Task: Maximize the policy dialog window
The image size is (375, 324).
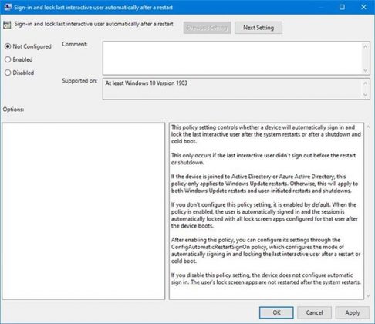Action: pos(342,7)
